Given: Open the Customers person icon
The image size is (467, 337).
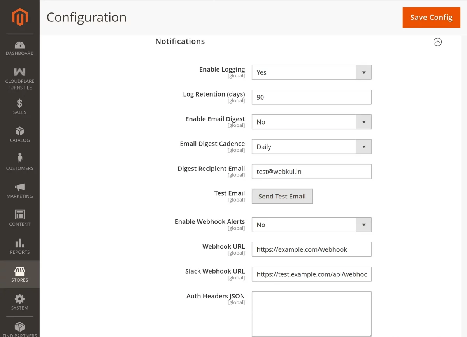Looking at the screenshot, I should pyautogui.click(x=19, y=158).
